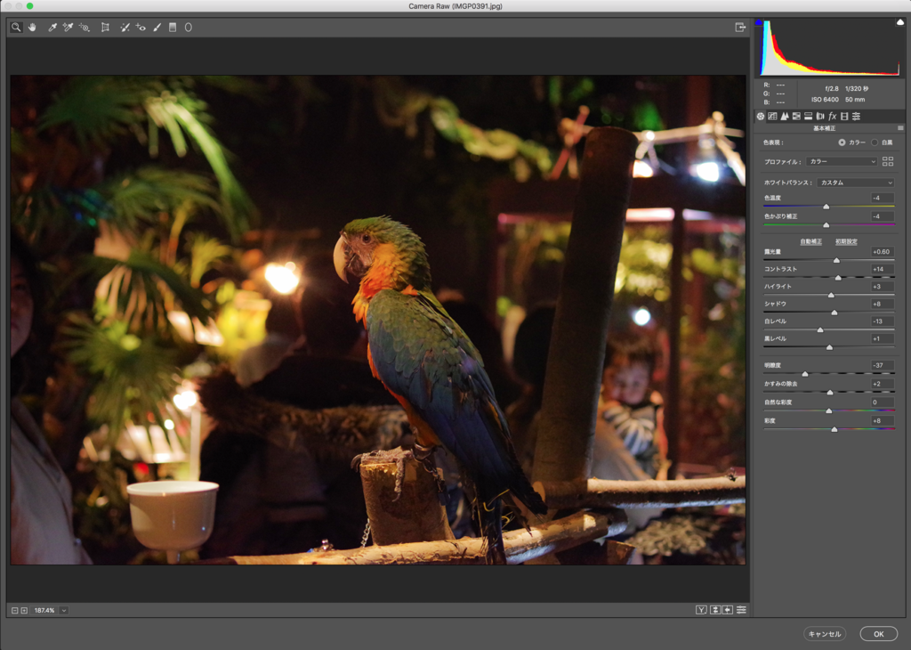Switch to the Tone Curve tab

tap(773, 117)
